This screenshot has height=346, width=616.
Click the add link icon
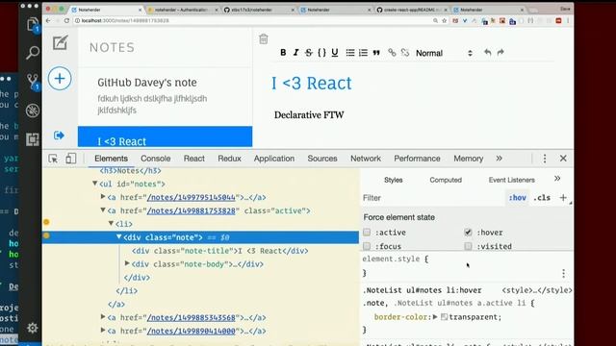392,52
